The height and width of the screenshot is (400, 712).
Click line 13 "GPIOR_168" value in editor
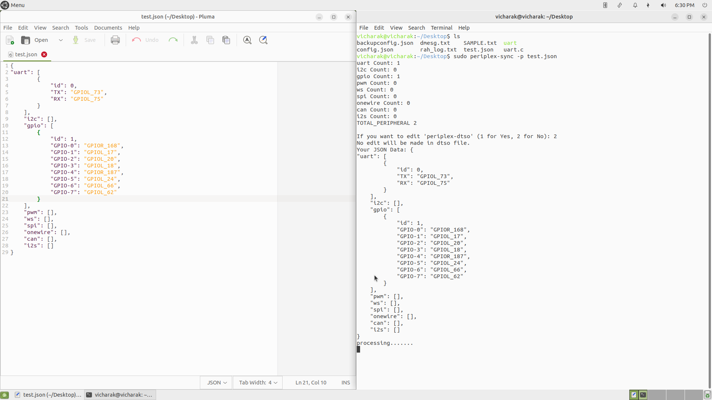pyautogui.click(x=102, y=146)
